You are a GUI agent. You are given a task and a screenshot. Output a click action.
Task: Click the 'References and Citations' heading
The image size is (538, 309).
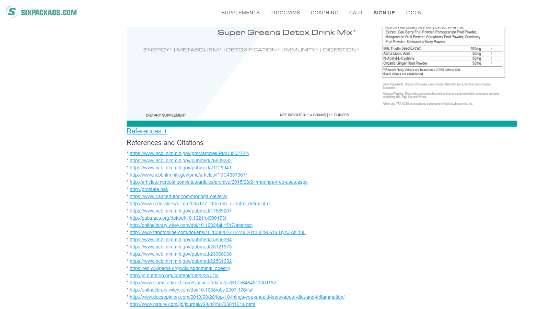coord(165,143)
